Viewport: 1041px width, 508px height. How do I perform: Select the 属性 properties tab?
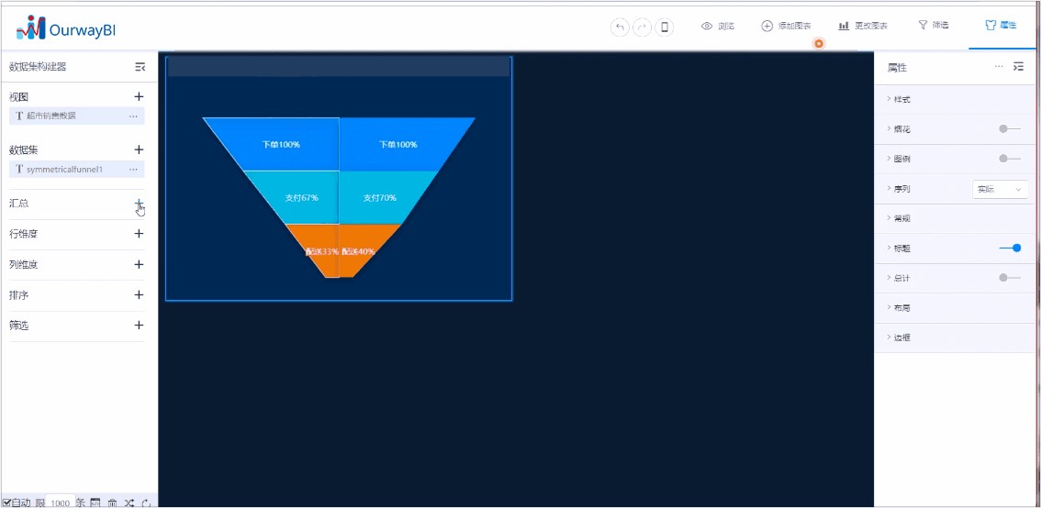click(1002, 25)
